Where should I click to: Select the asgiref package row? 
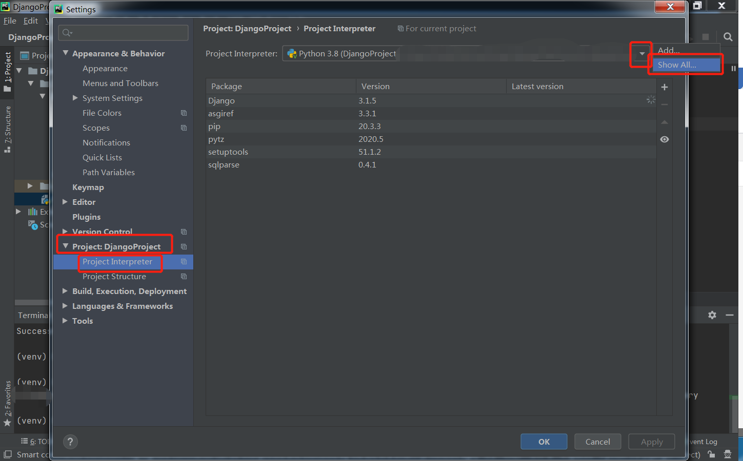click(431, 113)
